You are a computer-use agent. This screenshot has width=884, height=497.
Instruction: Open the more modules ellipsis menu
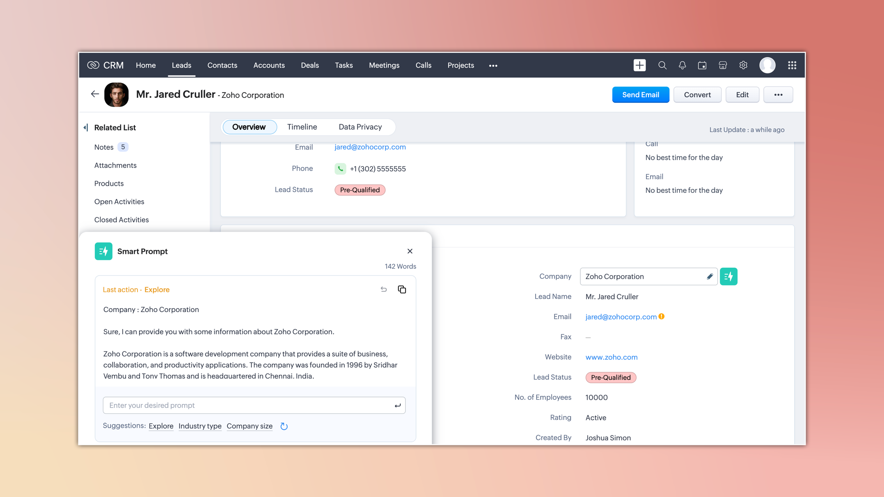coord(493,65)
